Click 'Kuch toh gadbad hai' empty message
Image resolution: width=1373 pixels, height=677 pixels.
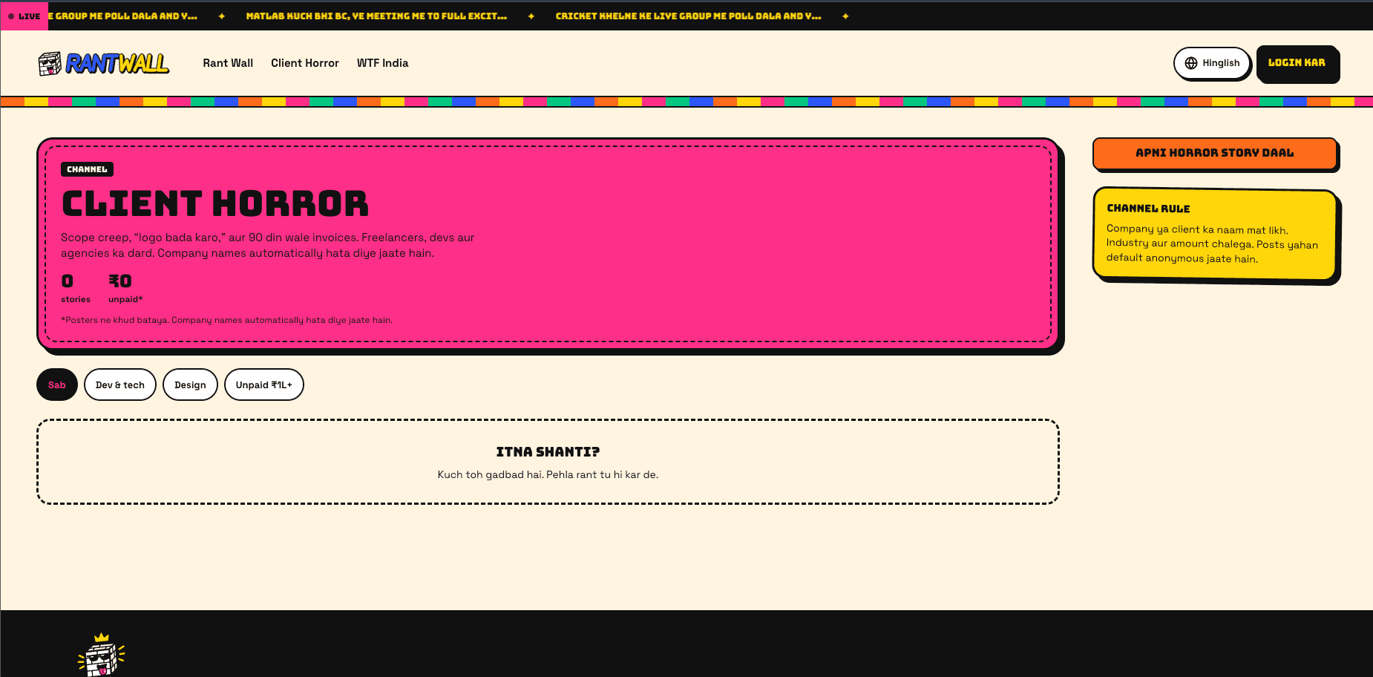tap(548, 474)
